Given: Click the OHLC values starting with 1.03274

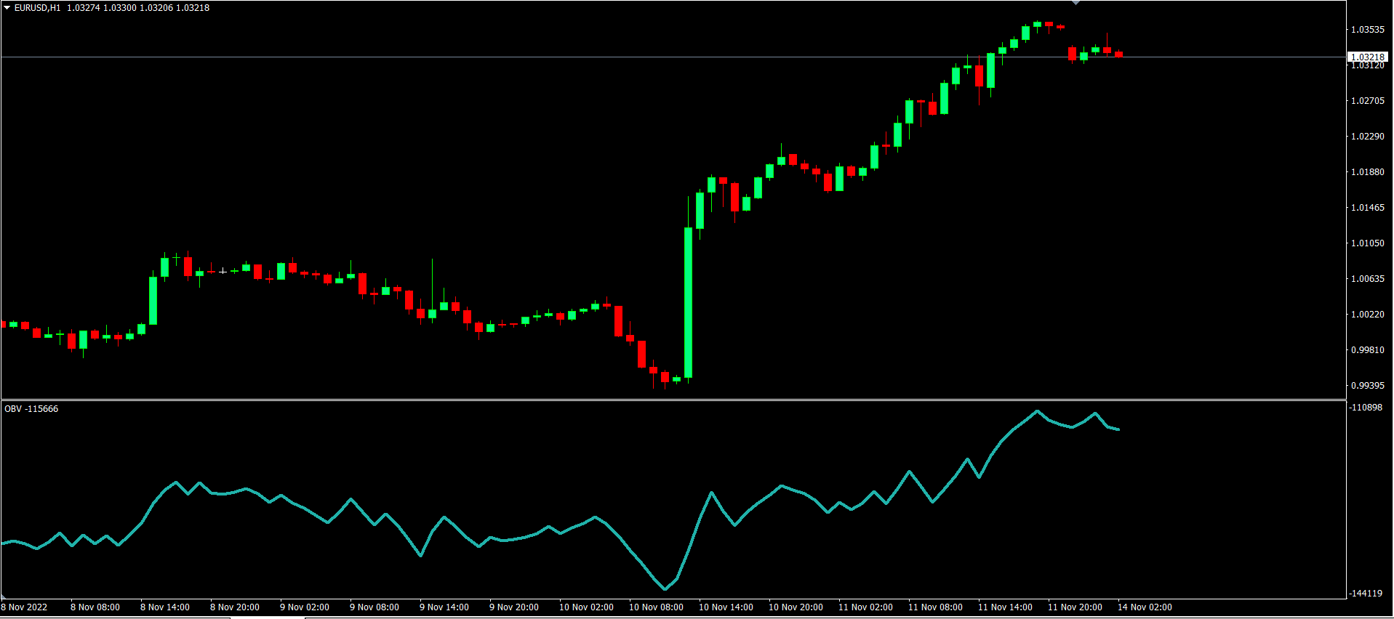Looking at the screenshot, I should point(138,8).
